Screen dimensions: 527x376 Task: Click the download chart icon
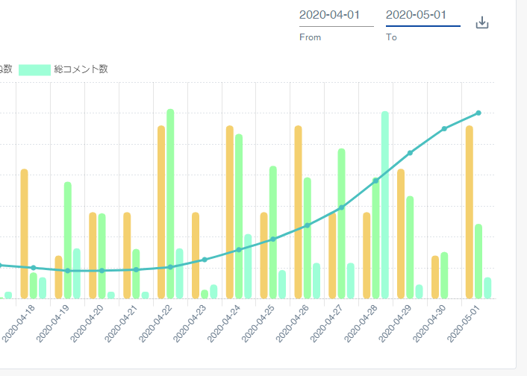[482, 22]
